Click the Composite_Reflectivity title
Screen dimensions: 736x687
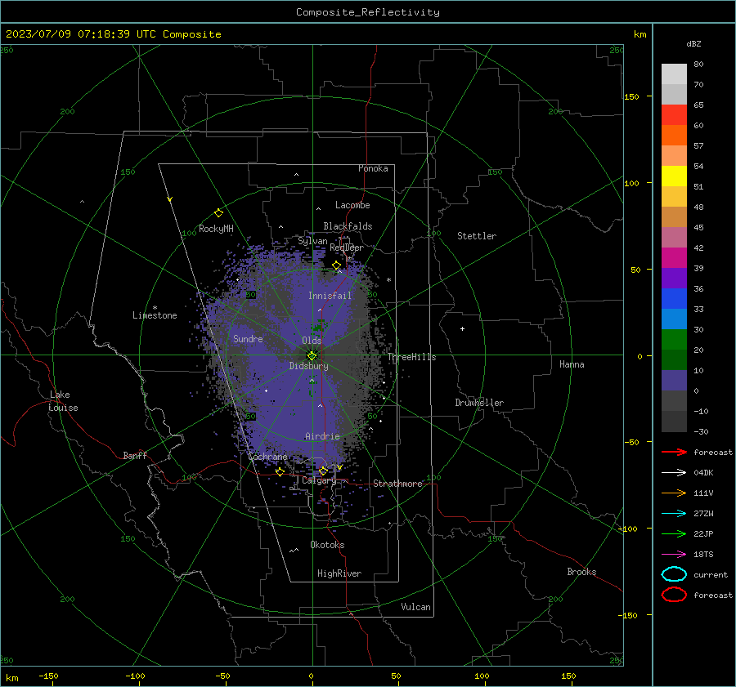(368, 12)
